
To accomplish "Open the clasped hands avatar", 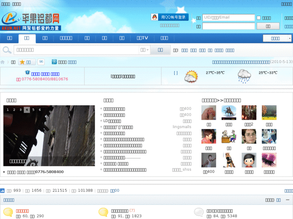I will [x=209, y=113].
